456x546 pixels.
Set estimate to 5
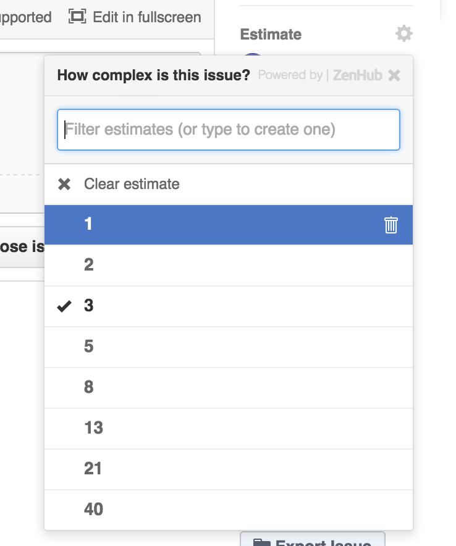coord(89,346)
